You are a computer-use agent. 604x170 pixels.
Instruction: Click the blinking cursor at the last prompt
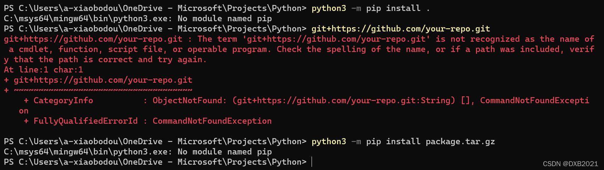312,162
